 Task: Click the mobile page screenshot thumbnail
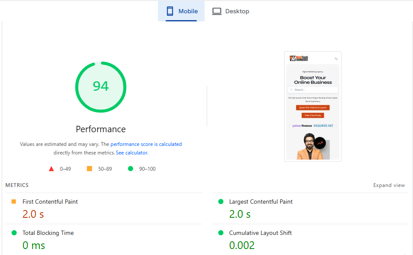[x=313, y=107]
